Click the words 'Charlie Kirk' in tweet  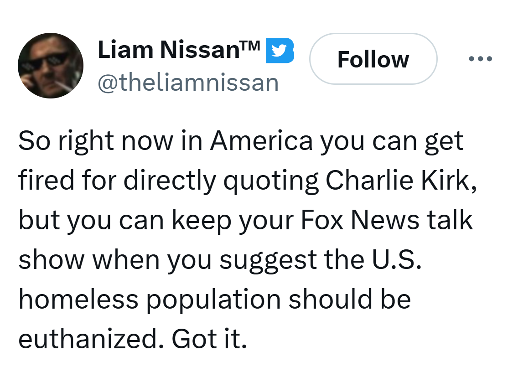click(401, 181)
